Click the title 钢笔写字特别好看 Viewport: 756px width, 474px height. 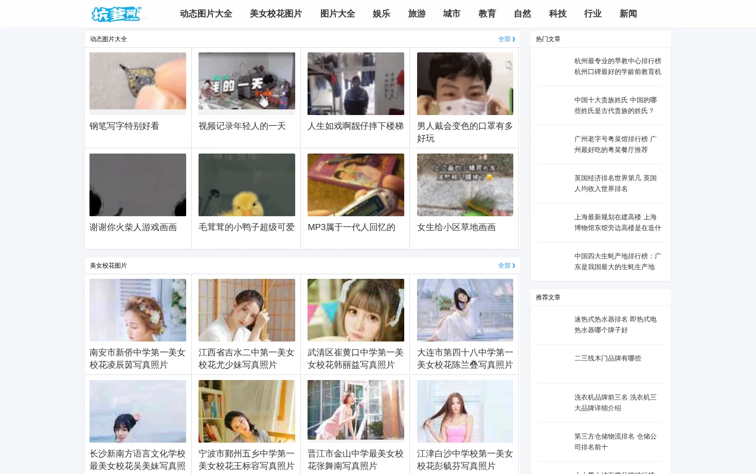124,126
